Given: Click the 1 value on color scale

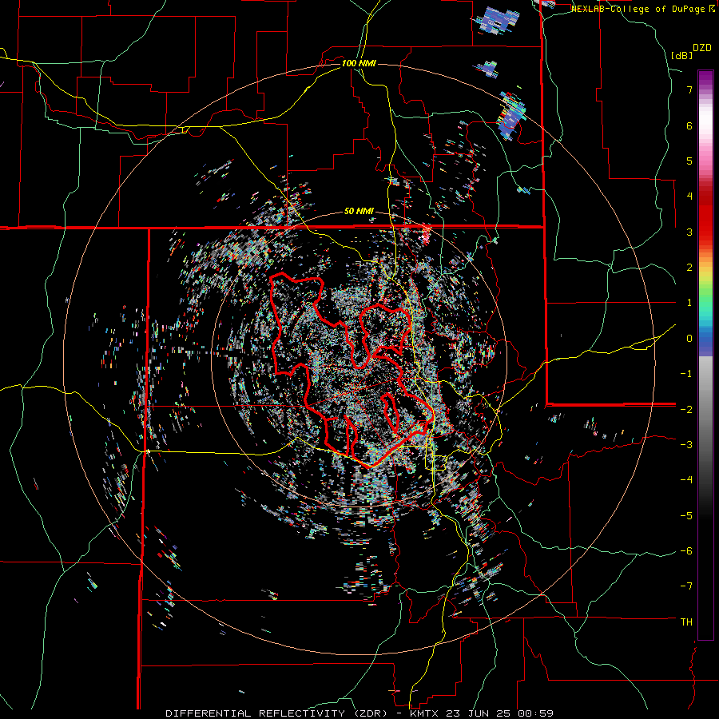Looking at the screenshot, I should coord(689,303).
